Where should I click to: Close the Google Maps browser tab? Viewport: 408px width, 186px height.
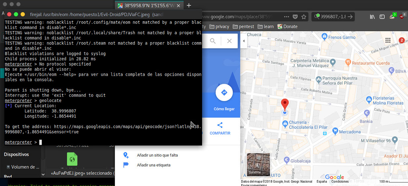tap(178, 5)
